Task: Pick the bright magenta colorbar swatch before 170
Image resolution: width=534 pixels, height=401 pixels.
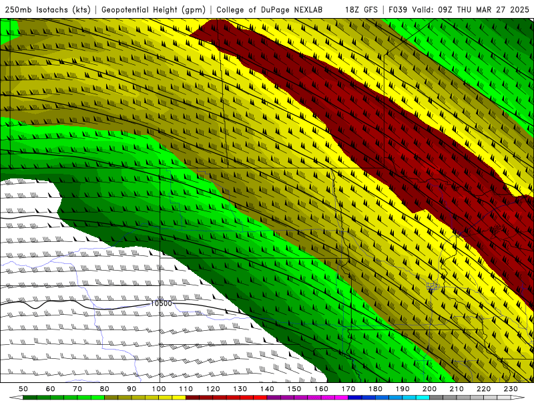Action: (341, 397)
